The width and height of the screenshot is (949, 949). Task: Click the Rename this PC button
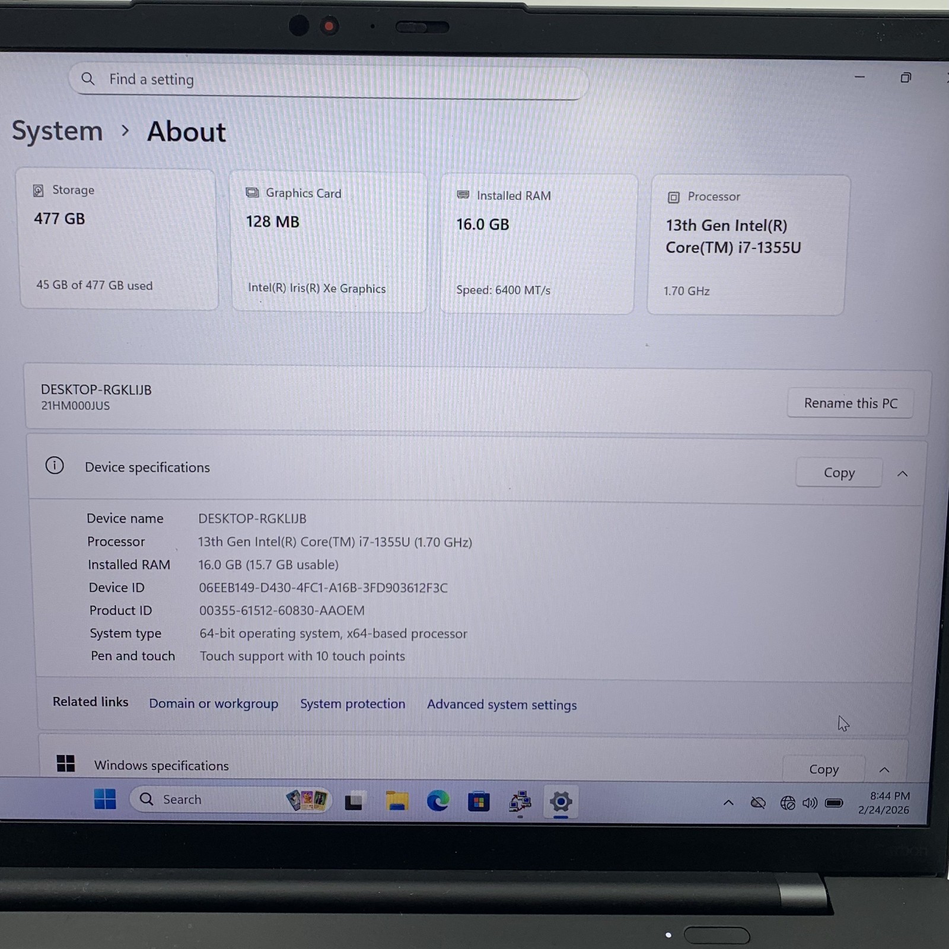click(850, 403)
